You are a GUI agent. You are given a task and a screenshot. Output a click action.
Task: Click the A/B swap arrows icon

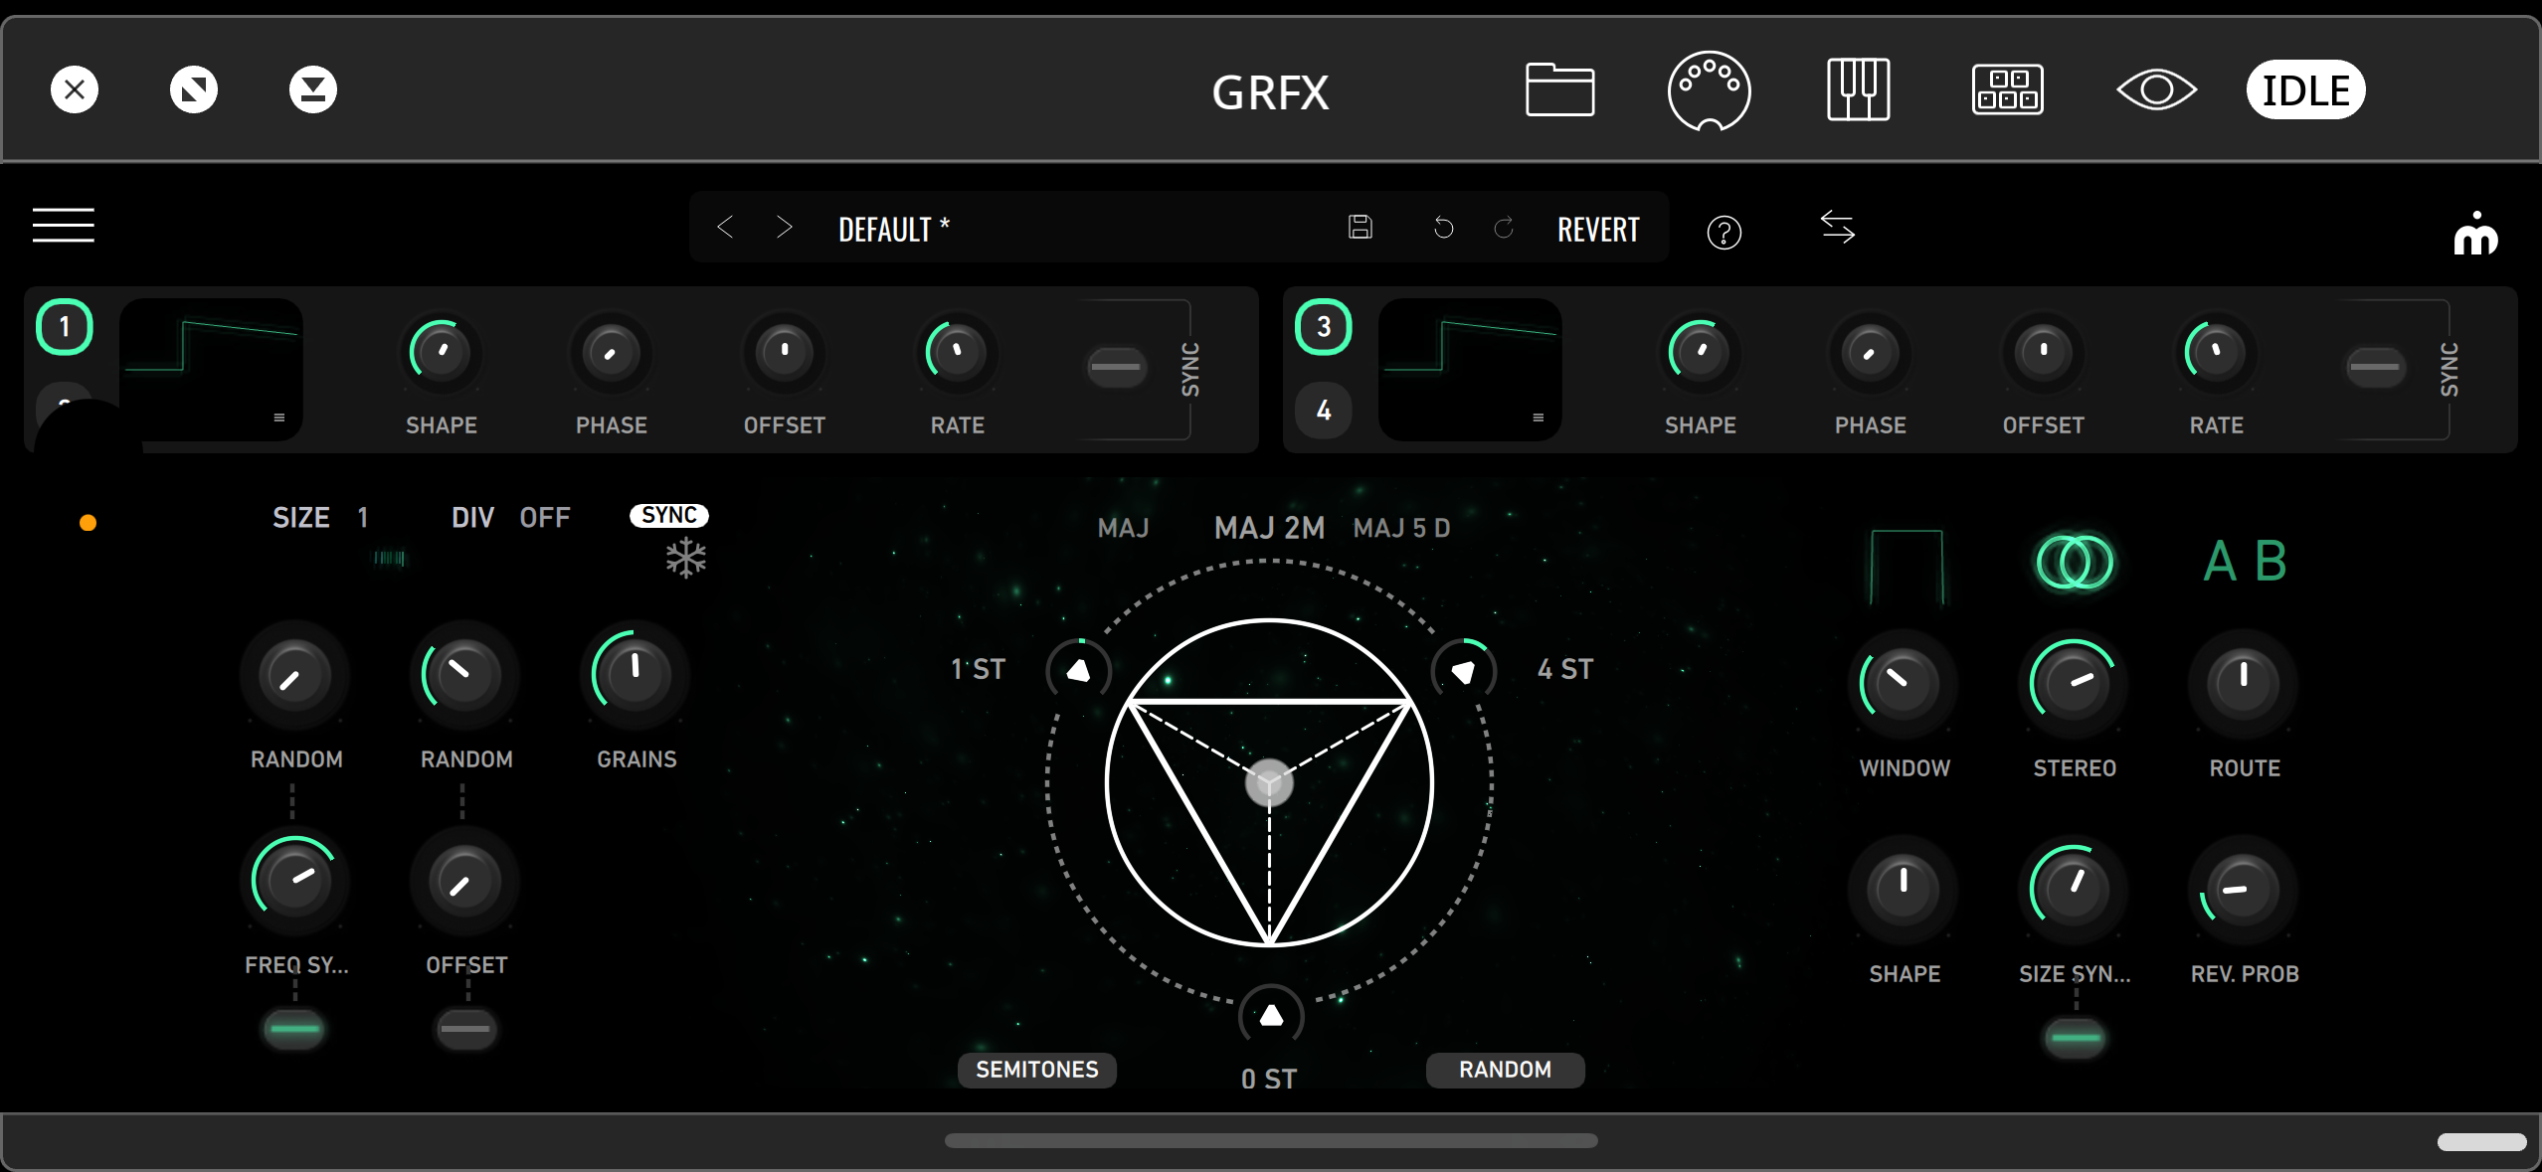pos(1837,227)
